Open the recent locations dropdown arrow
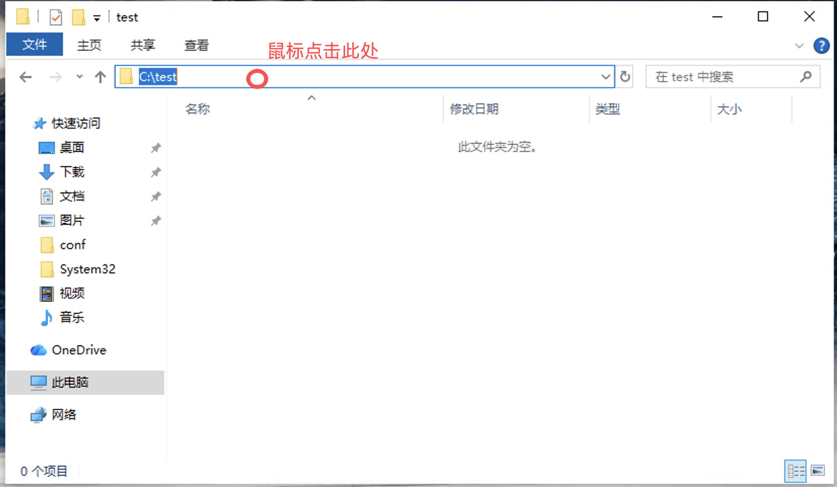Viewport: 837px width, 487px height. pyautogui.click(x=80, y=77)
